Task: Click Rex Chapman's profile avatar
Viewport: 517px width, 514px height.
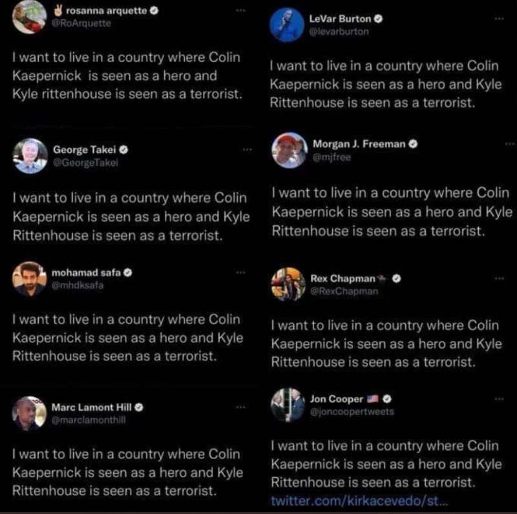Action: pyautogui.click(x=288, y=284)
